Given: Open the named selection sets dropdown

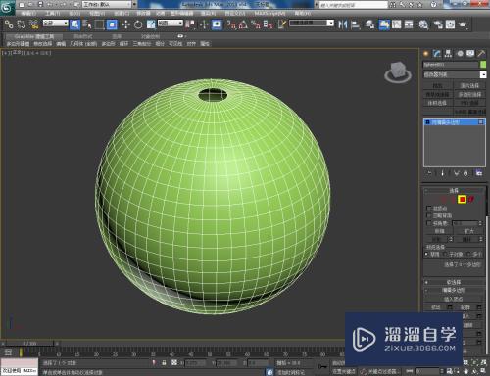Looking at the screenshot, I should coord(312,23).
